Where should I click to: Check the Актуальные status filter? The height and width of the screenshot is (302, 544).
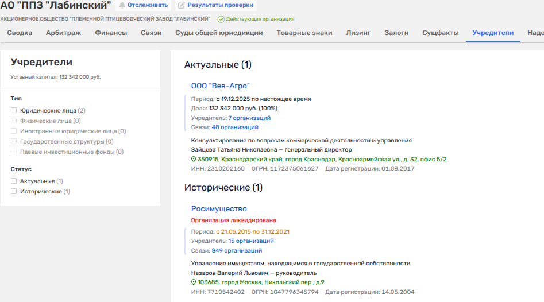14,181
